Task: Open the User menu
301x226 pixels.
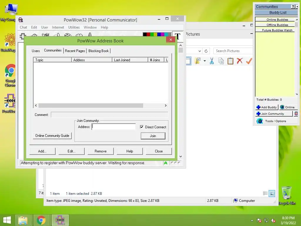Action: pos(45,27)
